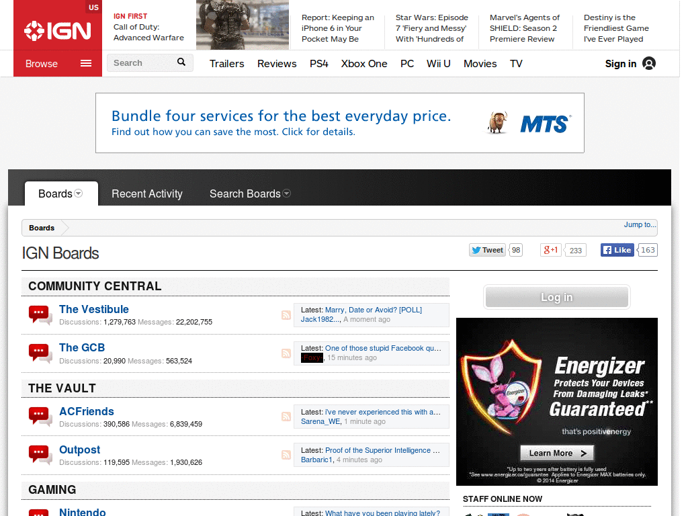Viewport: 688px width, 516px height.
Task: Open i've never experienced this thread
Action: click(382, 412)
